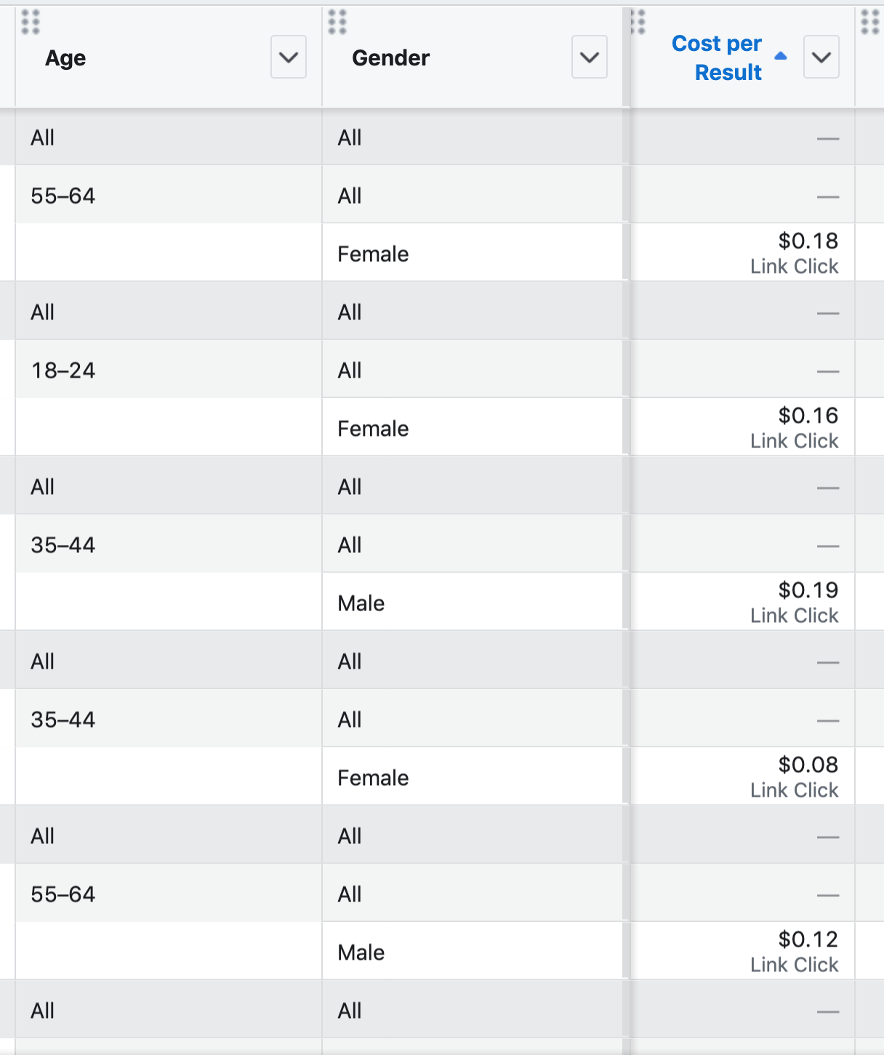Click the $0.18 Link Click cell

coord(742,252)
